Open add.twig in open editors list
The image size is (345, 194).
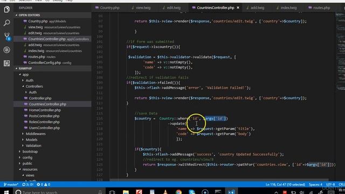point(52,45)
